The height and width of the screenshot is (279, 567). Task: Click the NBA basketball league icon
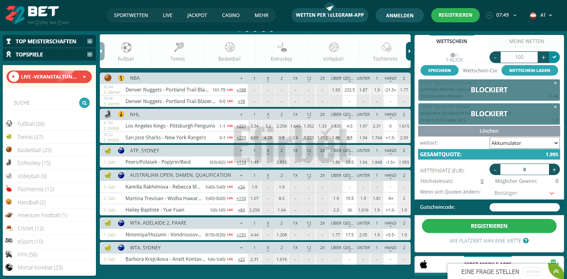click(x=107, y=78)
